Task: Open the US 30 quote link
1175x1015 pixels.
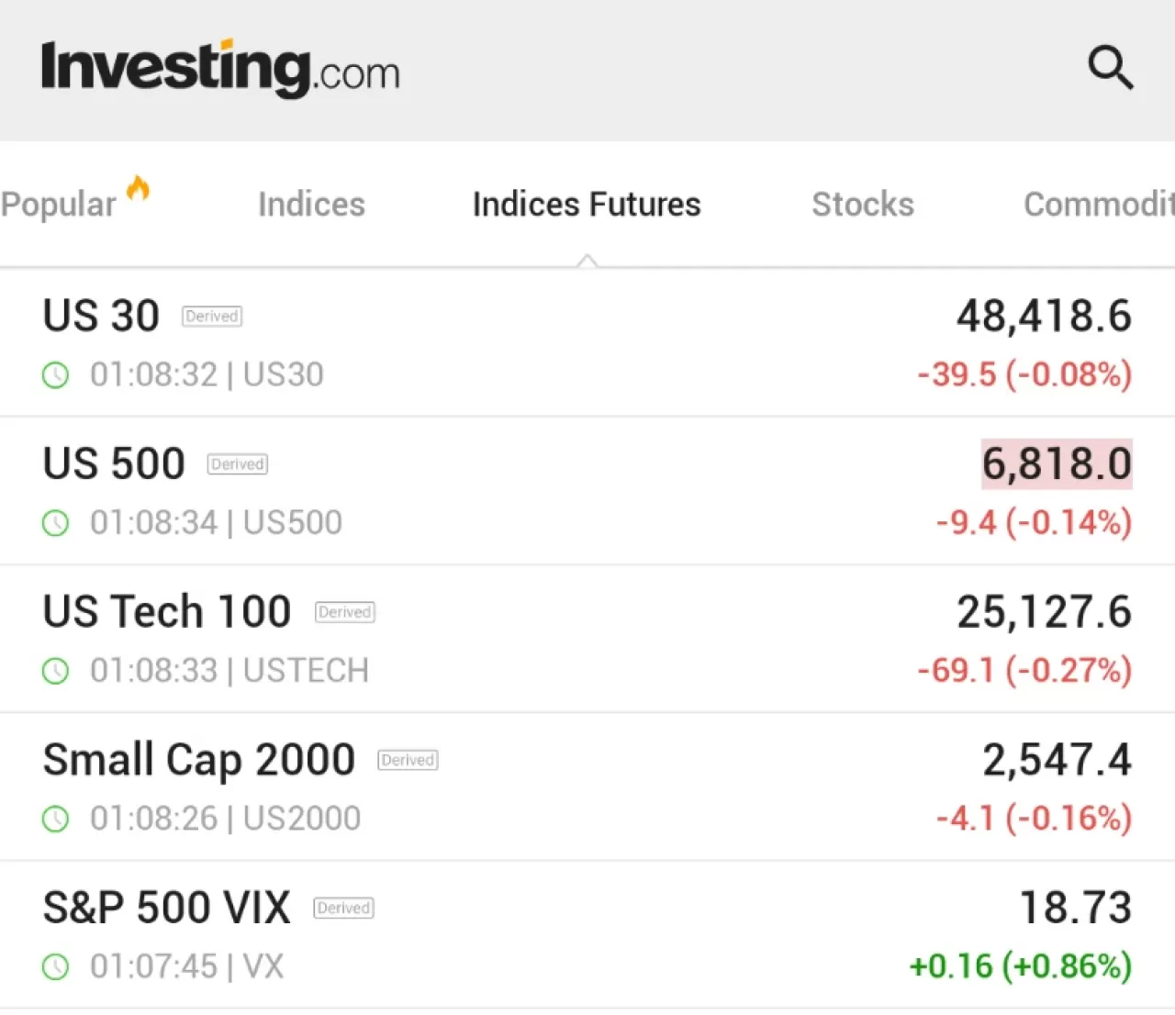Action: [x=101, y=317]
